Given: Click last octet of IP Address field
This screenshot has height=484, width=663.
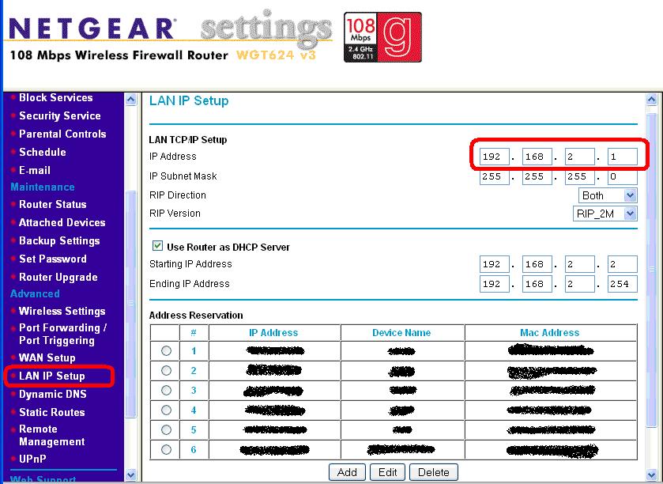Looking at the screenshot, I should tap(622, 157).
